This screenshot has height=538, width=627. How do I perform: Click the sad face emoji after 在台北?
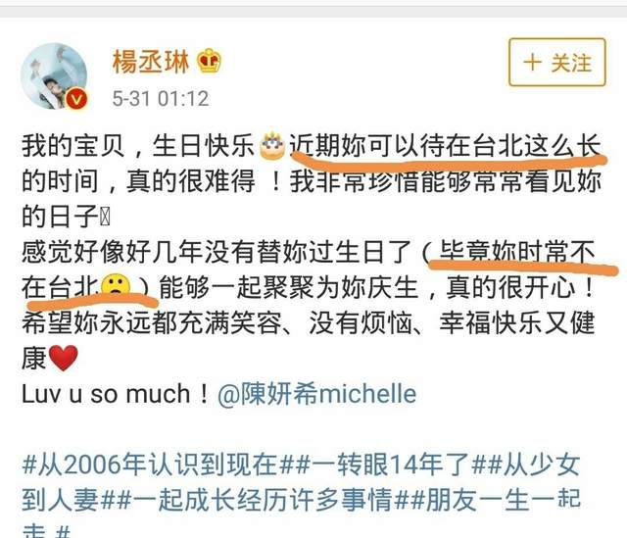pos(116,287)
